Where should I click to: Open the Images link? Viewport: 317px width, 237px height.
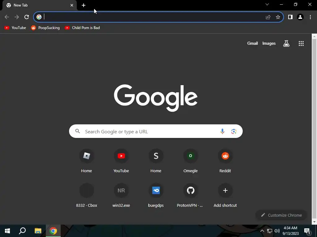click(x=269, y=43)
